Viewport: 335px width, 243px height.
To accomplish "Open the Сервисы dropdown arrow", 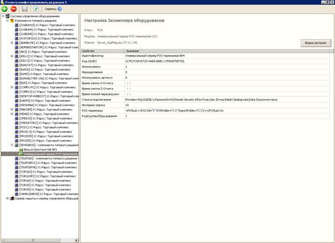I will tap(60, 9).
